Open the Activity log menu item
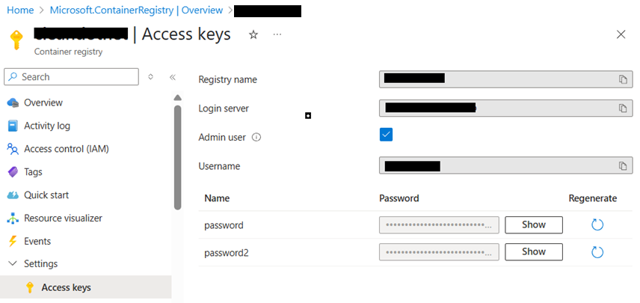 47,126
